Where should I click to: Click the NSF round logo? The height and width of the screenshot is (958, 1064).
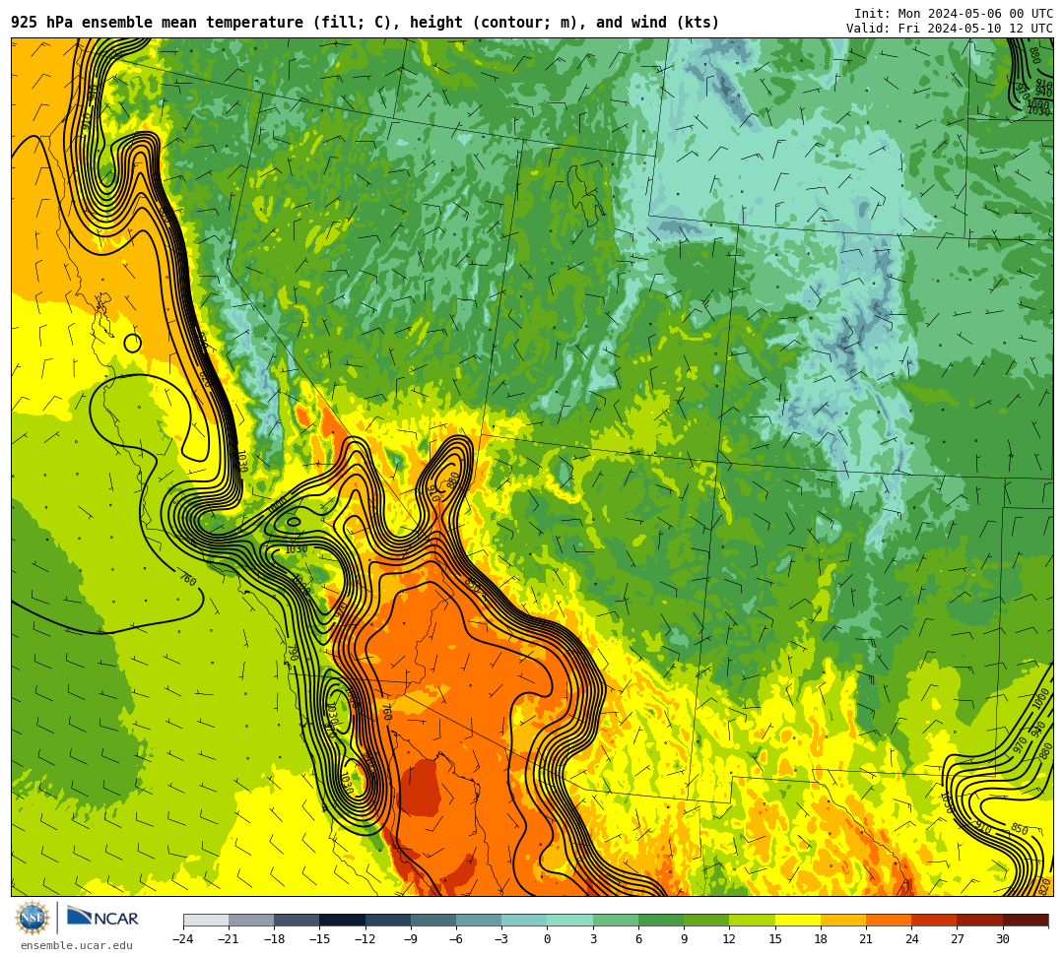point(33,918)
